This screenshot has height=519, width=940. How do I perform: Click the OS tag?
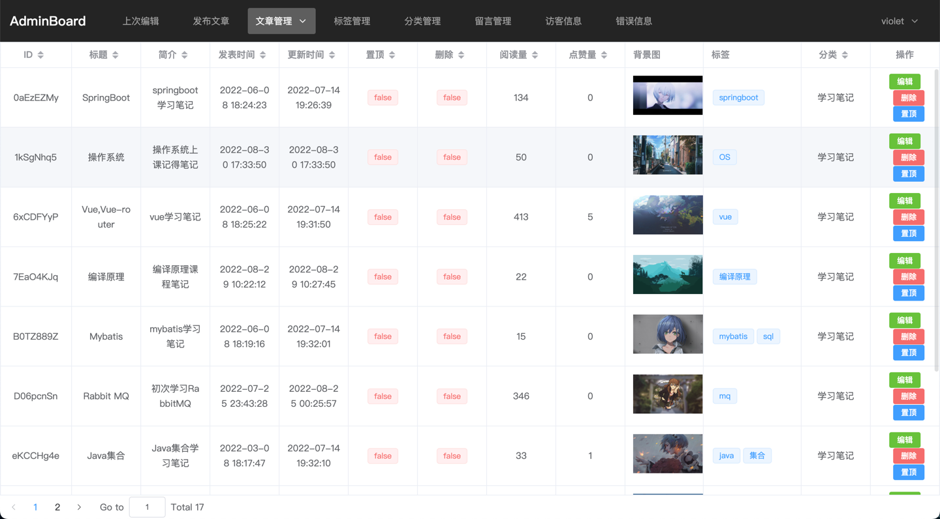pyautogui.click(x=725, y=157)
